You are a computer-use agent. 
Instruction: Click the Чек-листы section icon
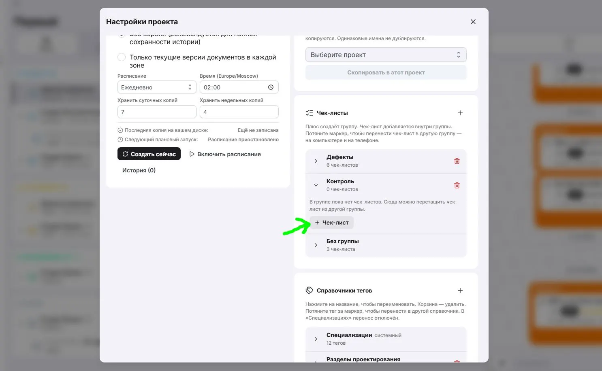tap(310, 113)
